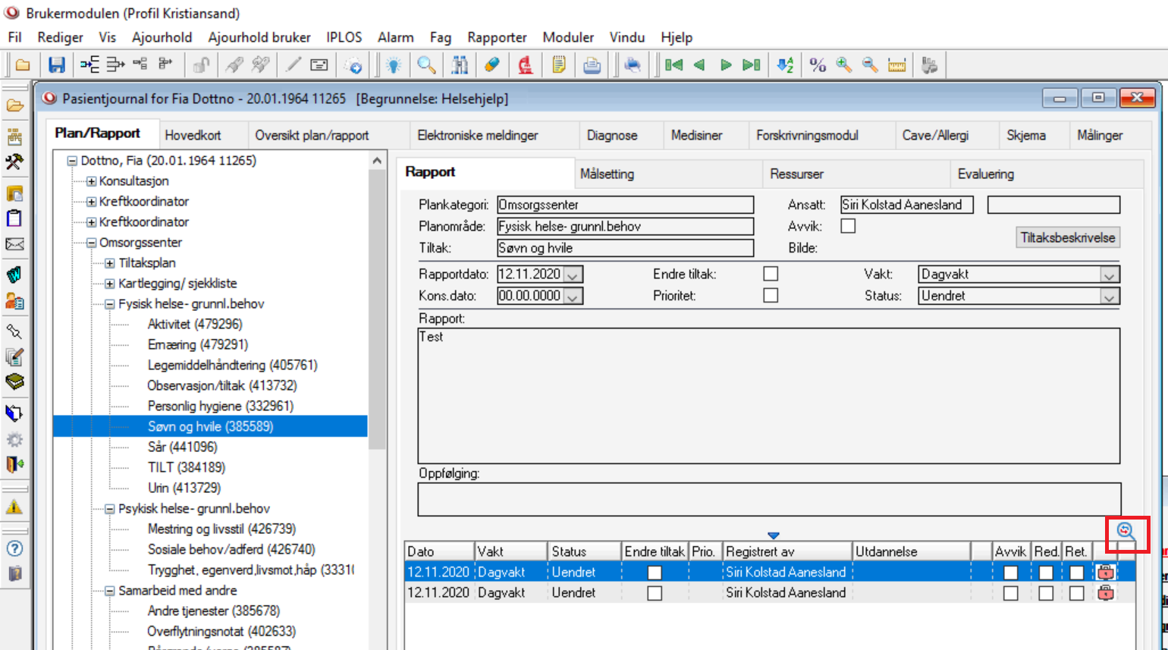Click the blue triangle splitter above table

tap(773, 535)
